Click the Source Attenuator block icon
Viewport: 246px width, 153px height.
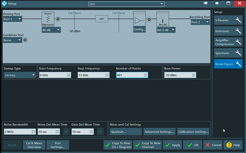[x=48, y=19]
